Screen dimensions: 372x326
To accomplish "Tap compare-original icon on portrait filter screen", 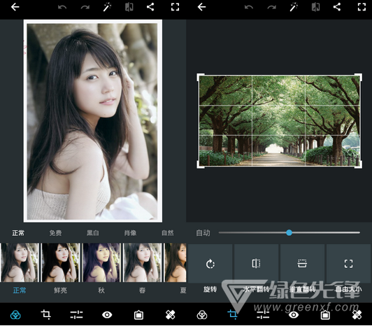I will coord(129,7).
